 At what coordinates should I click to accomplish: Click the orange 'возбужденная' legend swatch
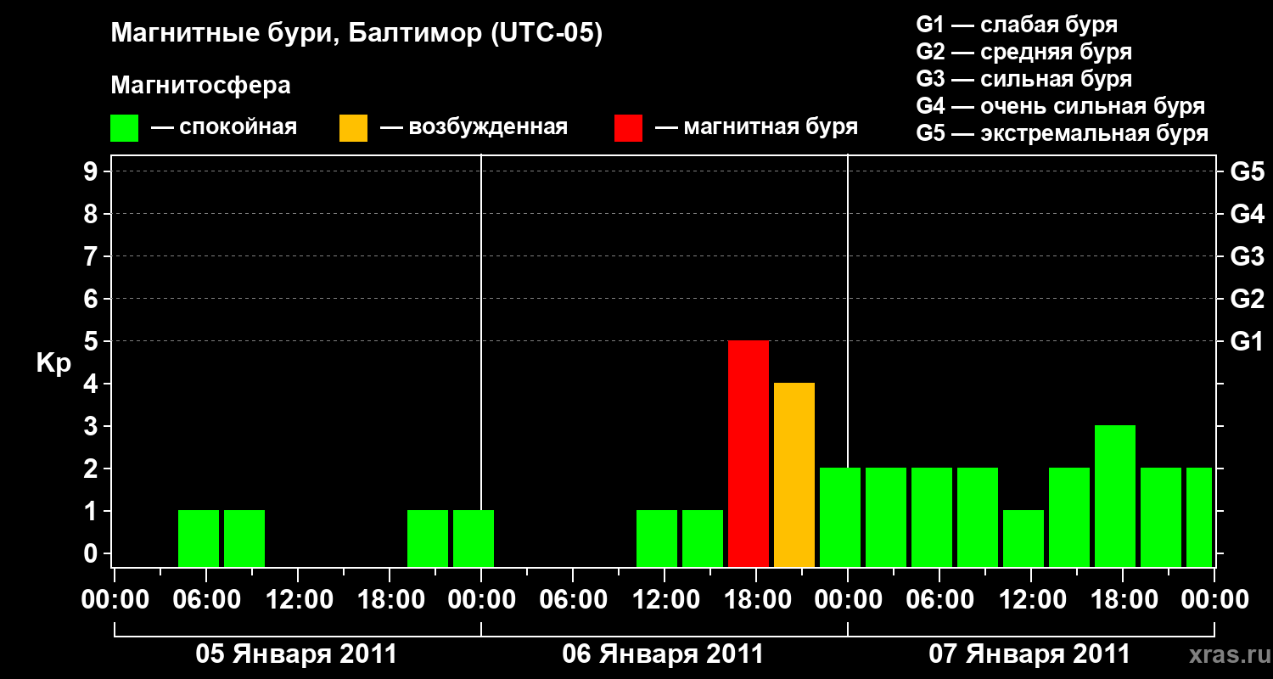353,128
